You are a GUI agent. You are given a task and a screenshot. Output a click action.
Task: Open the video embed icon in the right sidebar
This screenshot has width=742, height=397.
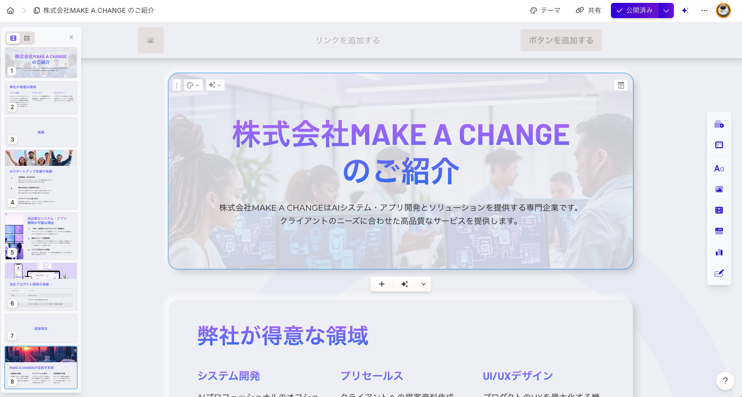719,210
